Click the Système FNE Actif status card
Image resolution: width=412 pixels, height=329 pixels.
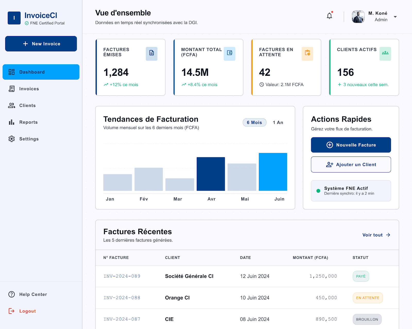[x=351, y=191]
